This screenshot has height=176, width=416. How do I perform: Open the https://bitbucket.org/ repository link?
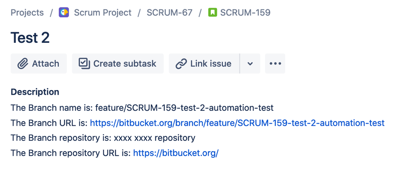[176, 153]
